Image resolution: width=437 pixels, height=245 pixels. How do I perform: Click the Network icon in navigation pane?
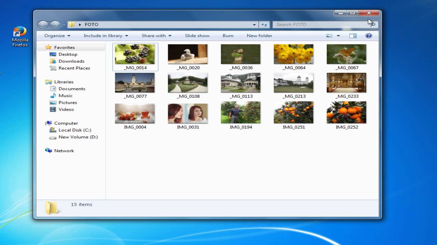48,151
